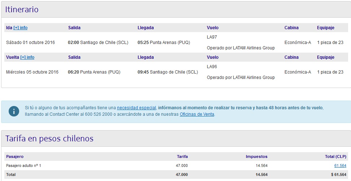Click the 'Total (CLP)' column header

335,156
